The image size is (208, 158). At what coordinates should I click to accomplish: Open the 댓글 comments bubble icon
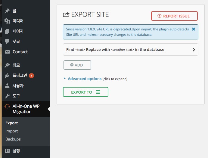7,42
